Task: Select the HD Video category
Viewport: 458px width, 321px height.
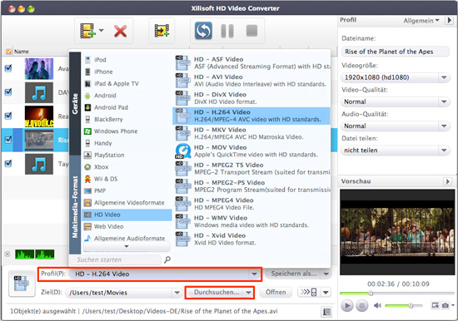Action: [x=127, y=215]
